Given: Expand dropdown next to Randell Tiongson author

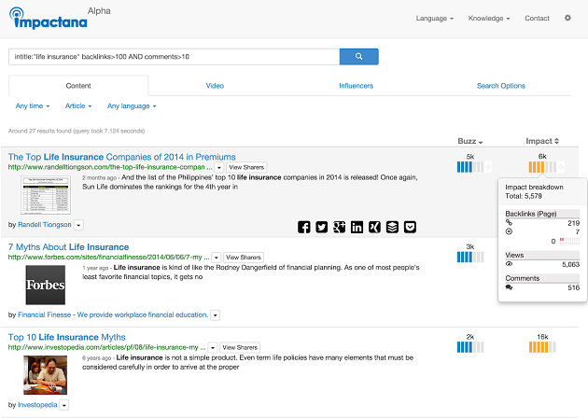Looking at the screenshot, I should point(78,225).
